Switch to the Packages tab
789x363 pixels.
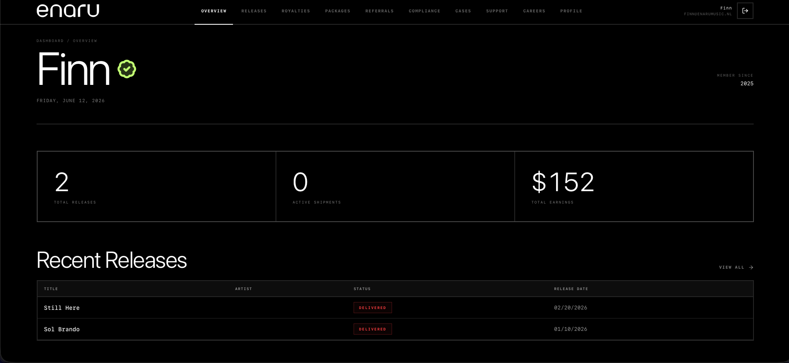[x=337, y=11]
